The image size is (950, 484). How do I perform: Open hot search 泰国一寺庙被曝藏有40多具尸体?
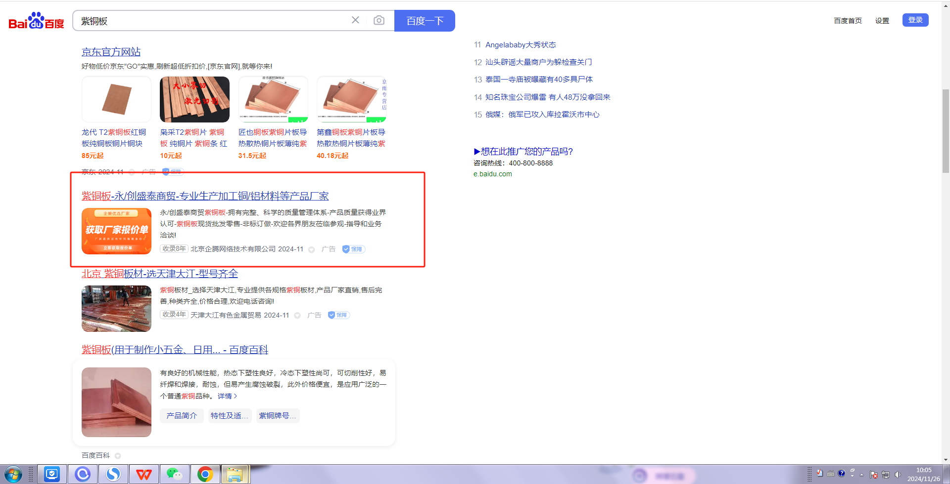point(539,80)
